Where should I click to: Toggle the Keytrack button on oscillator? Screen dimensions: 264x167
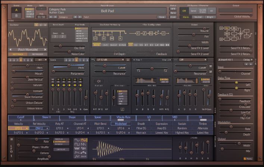[x=18, y=54]
